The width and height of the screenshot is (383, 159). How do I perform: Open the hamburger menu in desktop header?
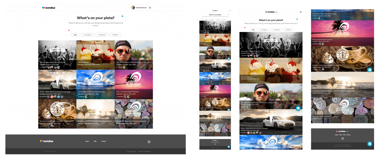(x=150, y=8)
